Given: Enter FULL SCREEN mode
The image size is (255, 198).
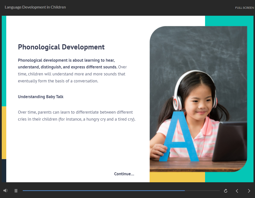Looking at the screenshot, I should coord(244,8).
